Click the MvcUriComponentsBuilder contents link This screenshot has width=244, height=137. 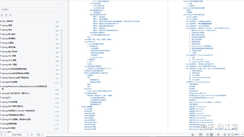tap(200, 78)
